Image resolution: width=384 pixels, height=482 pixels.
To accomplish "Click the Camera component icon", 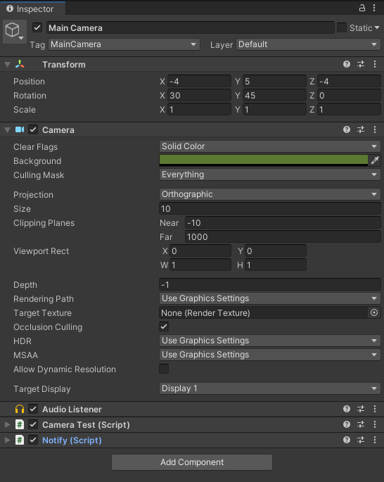I will (20, 129).
